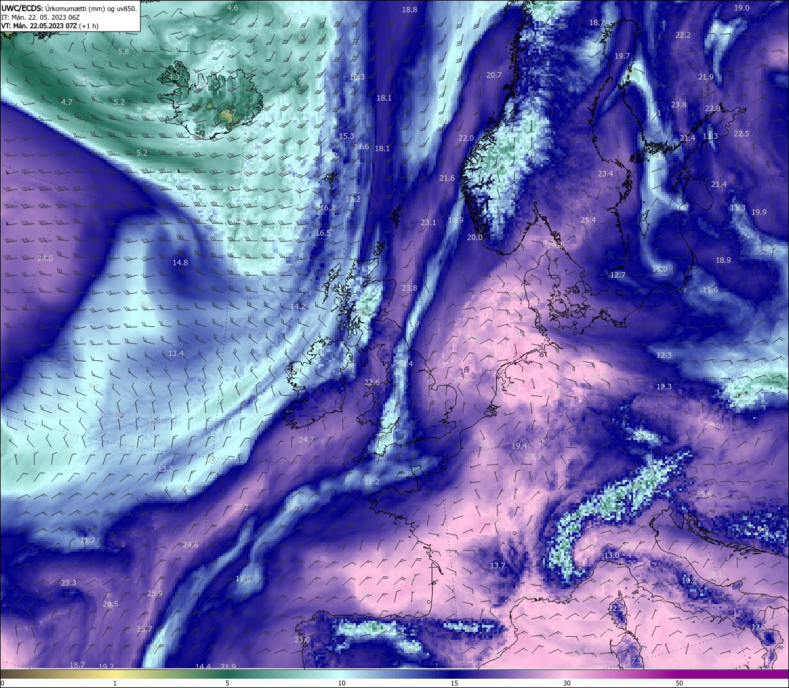
Task: Click the 20.0 value at southern Norway
Action: 475,238
